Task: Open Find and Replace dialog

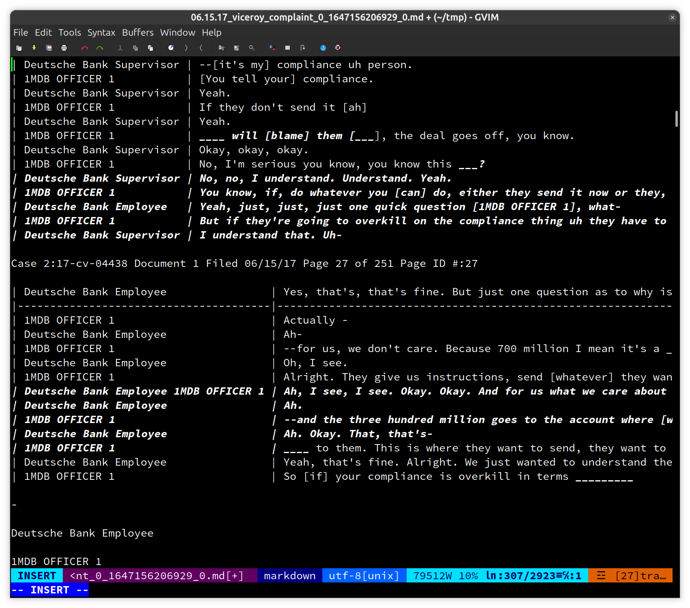Action: pos(171,48)
